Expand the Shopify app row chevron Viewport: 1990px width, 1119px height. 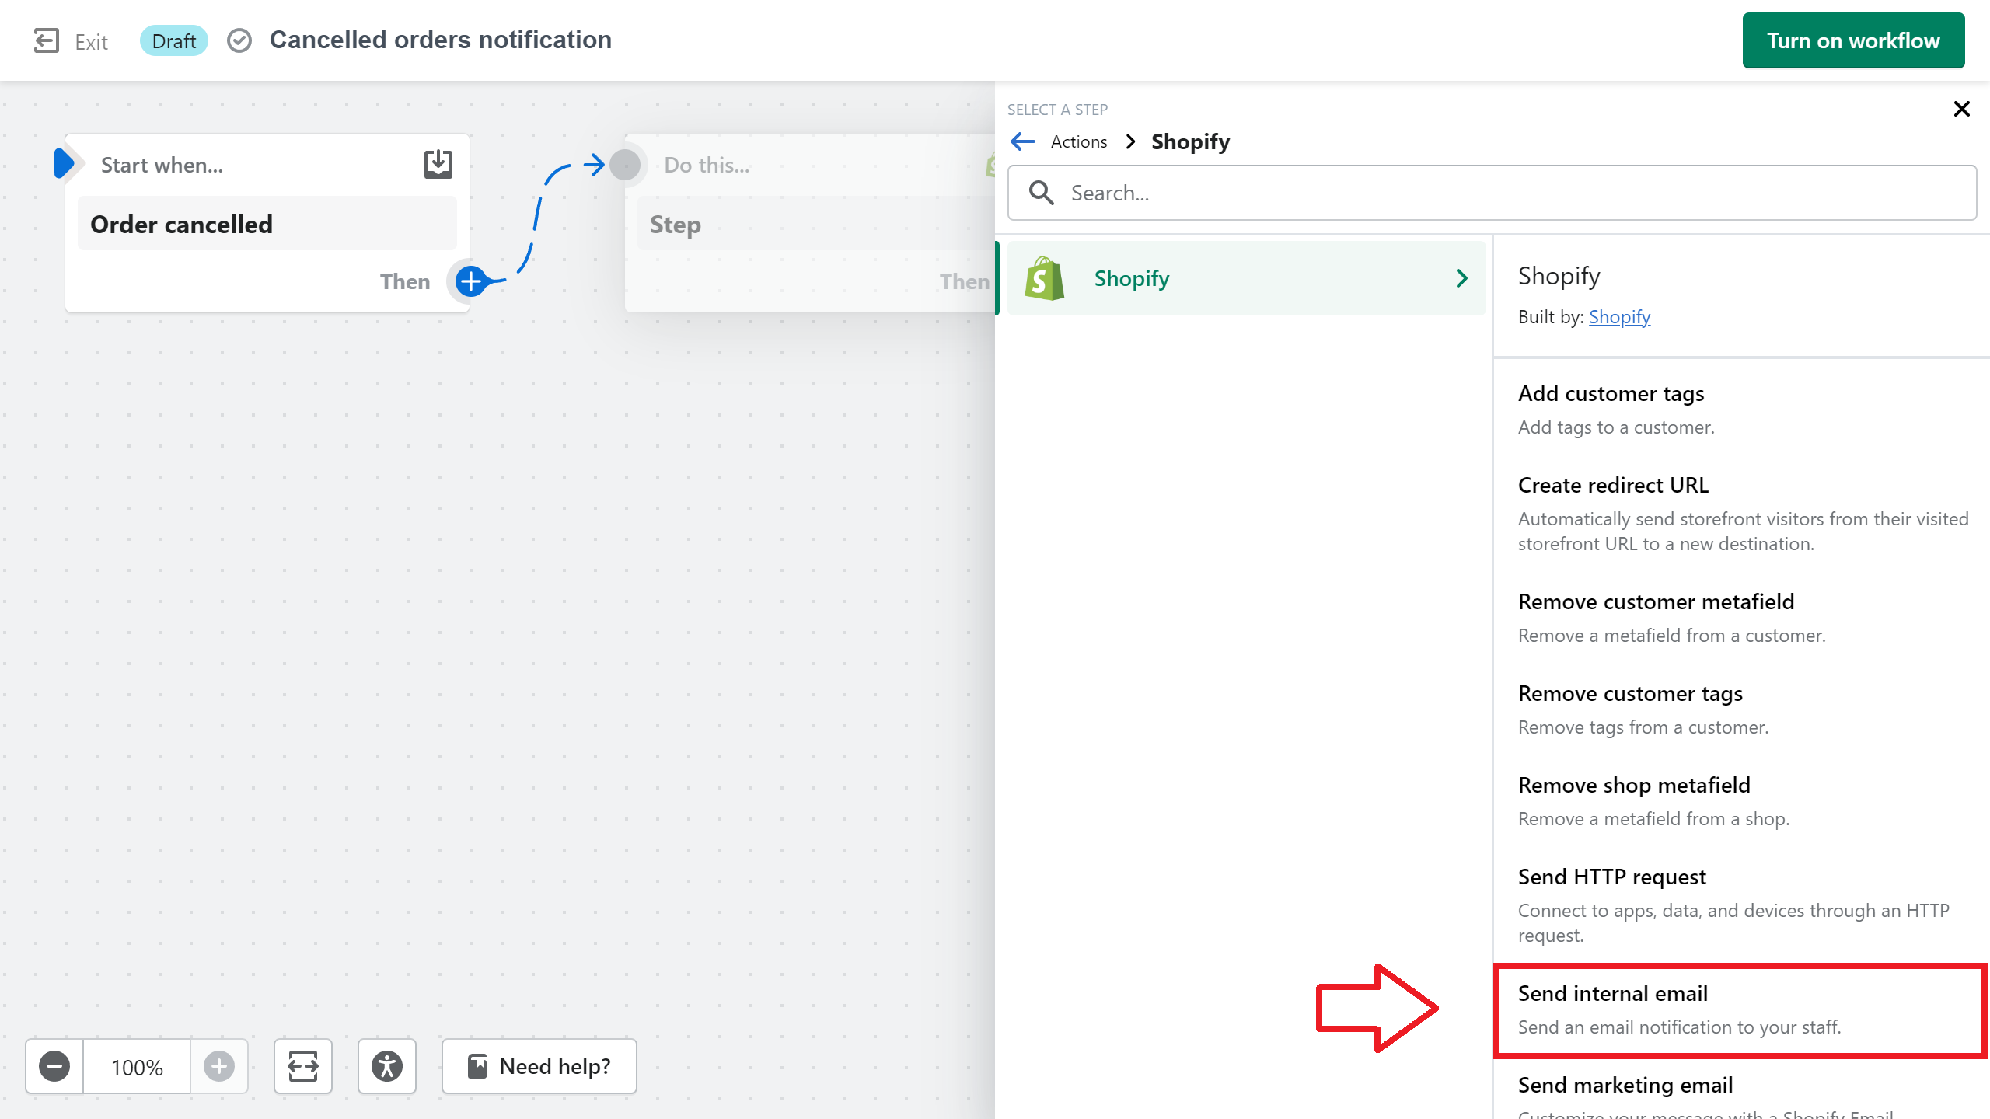click(1461, 278)
